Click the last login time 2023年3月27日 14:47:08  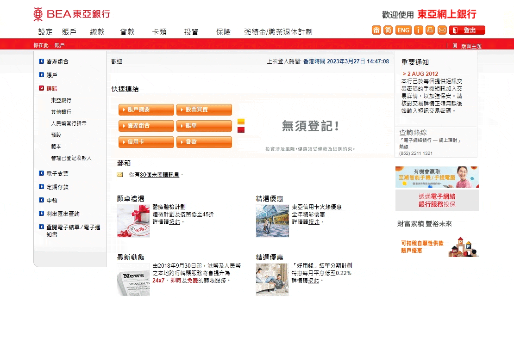point(358,61)
